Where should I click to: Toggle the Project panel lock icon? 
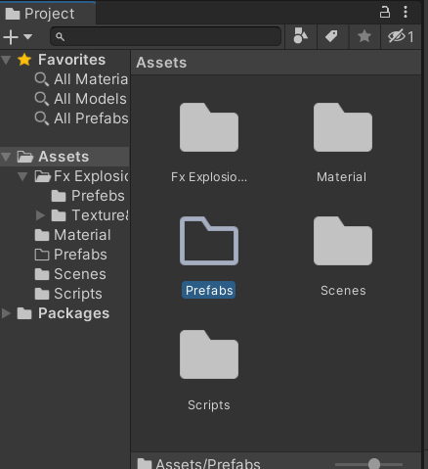[x=385, y=13]
